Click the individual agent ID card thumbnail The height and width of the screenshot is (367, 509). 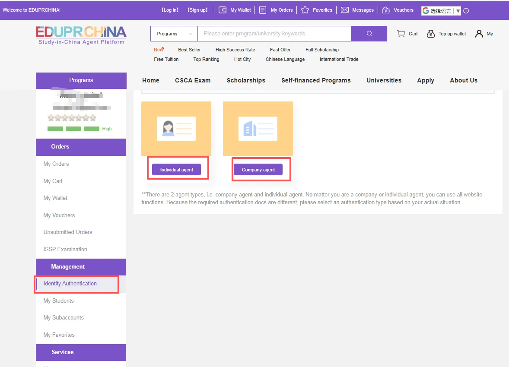[x=176, y=128]
